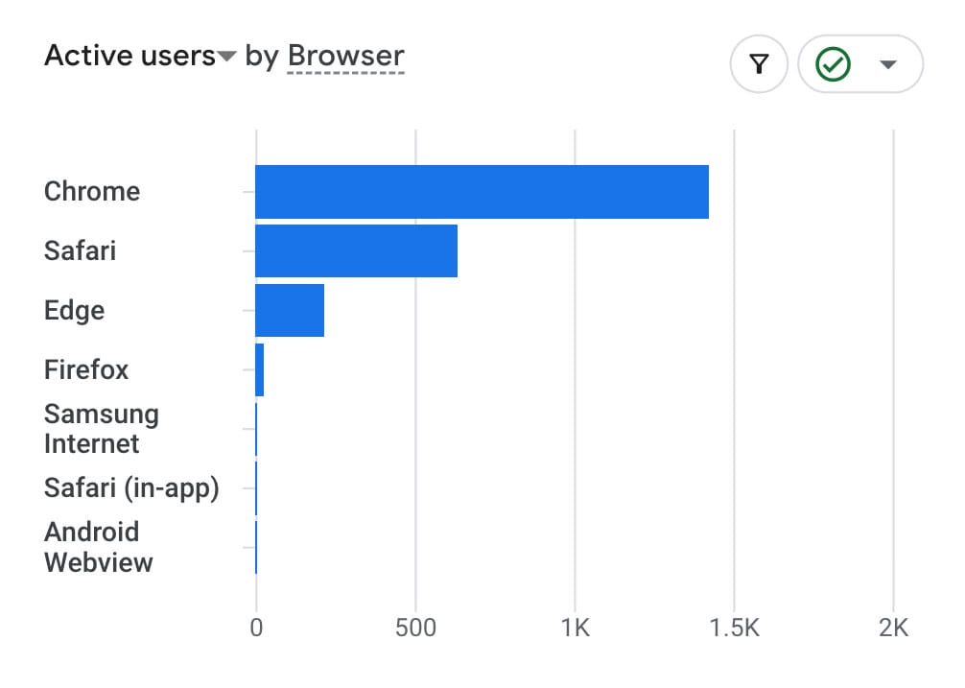Viewport: 965px width, 688px height.
Task: Click the 500 axis tick label
Action: point(415,629)
